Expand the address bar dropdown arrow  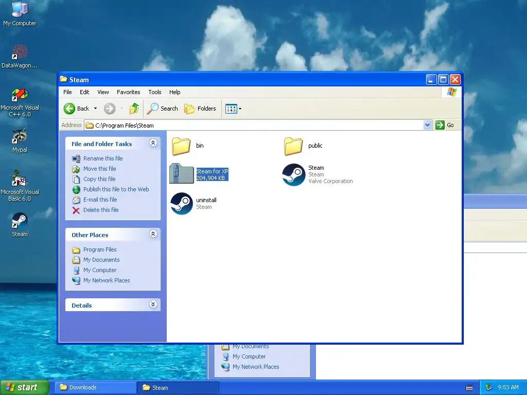pos(427,125)
